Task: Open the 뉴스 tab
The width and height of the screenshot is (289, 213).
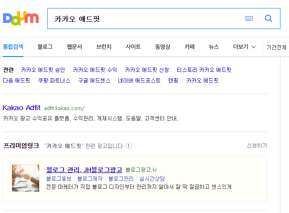Action: point(214,47)
